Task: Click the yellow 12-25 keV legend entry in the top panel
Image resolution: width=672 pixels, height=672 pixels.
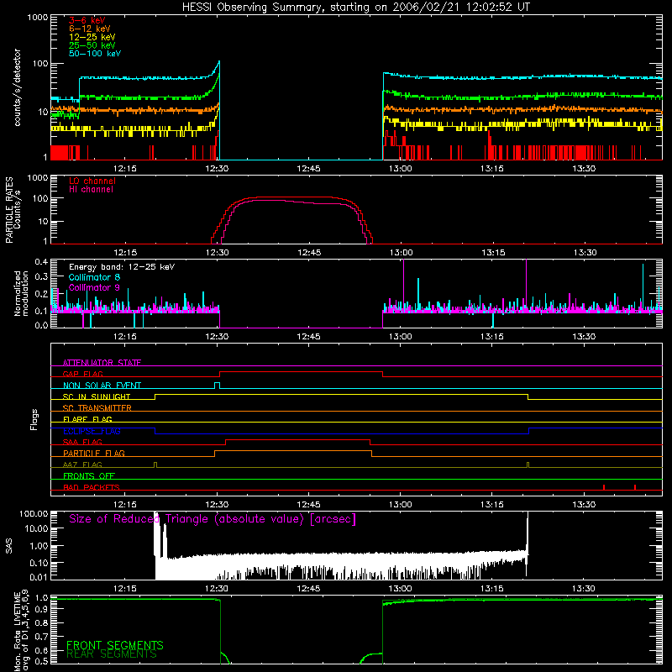Action: [x=92, y=37]
